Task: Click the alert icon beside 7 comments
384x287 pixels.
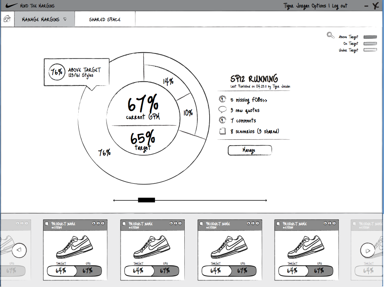Action: (222, 120)
